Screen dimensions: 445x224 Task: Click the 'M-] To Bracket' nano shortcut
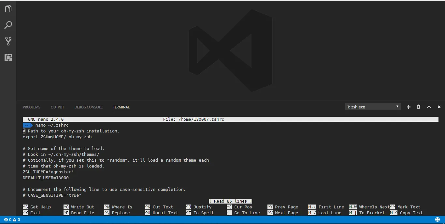point(367,213)
